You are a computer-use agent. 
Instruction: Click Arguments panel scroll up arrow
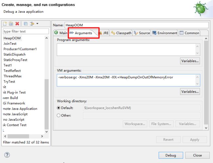coord(206,39)
